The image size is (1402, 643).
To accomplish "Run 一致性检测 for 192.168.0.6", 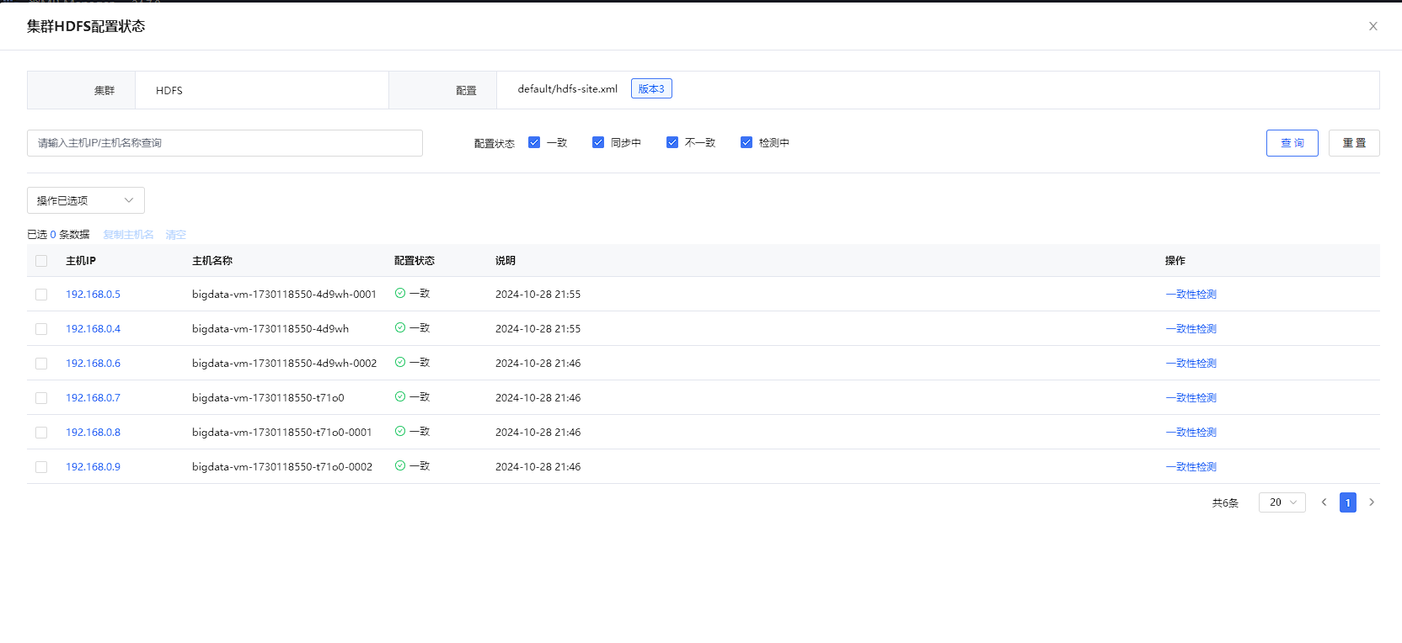I will pyautogui.click(x=1191, y=364).
